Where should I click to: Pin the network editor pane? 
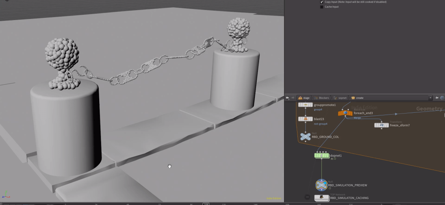pyautogui.click(x=437, y=98)
